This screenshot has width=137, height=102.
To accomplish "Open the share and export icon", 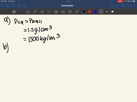I will click(25, 6).
